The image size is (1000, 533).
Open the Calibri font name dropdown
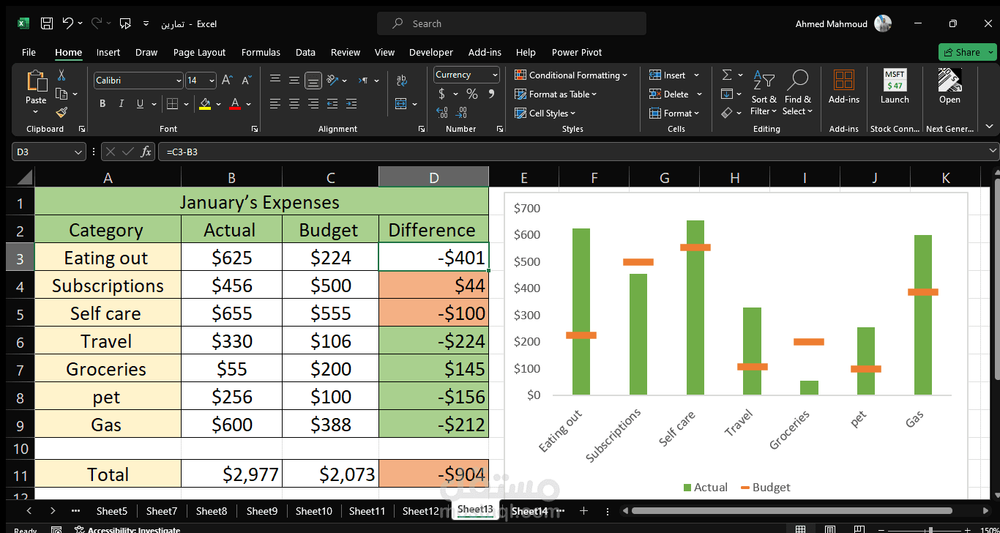[179, 81]
